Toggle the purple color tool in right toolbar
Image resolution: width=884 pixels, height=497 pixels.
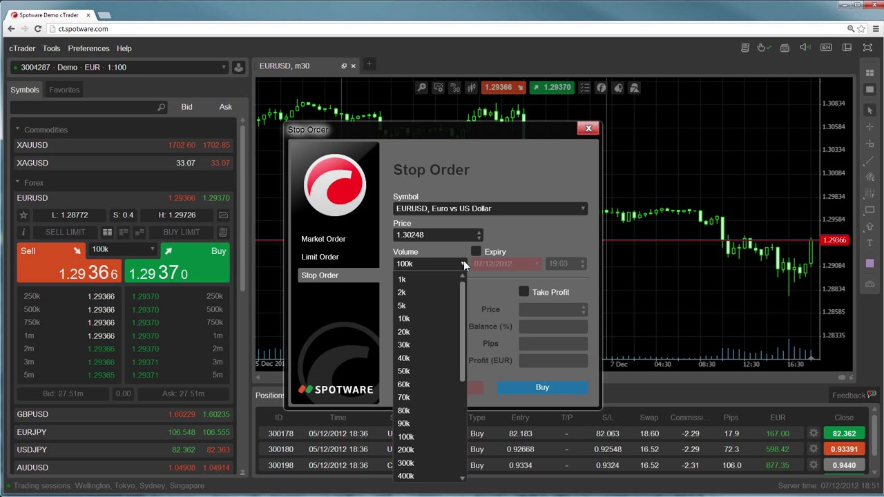coord(869,264)
